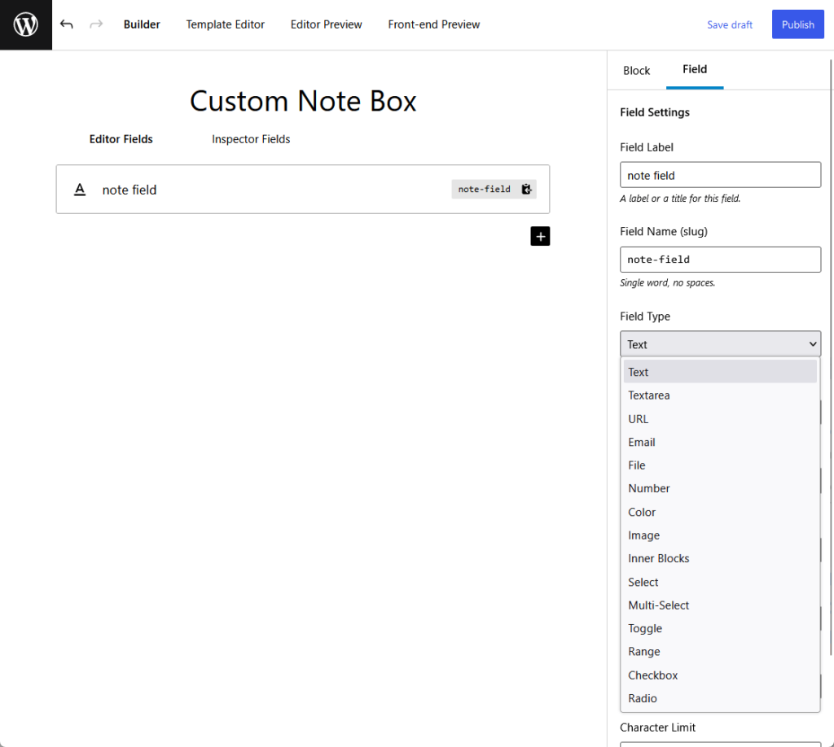Select the Field sidebar tab
The image size is (834, 747).
click(x=695, y=70)
